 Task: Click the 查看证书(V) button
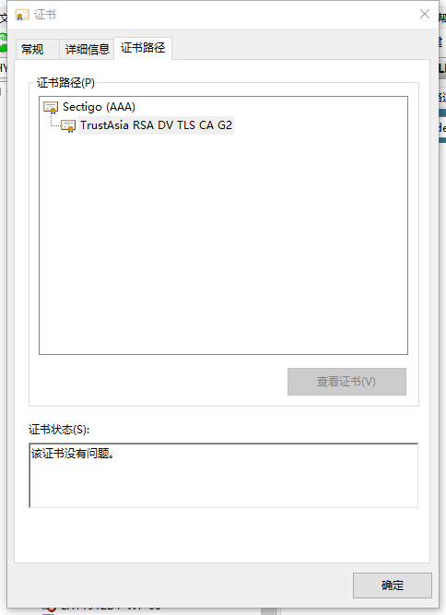coord(346,382)
